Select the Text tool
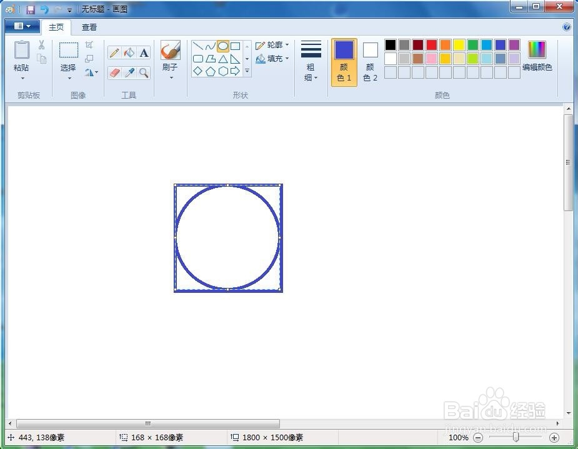 tap(144, 52)
